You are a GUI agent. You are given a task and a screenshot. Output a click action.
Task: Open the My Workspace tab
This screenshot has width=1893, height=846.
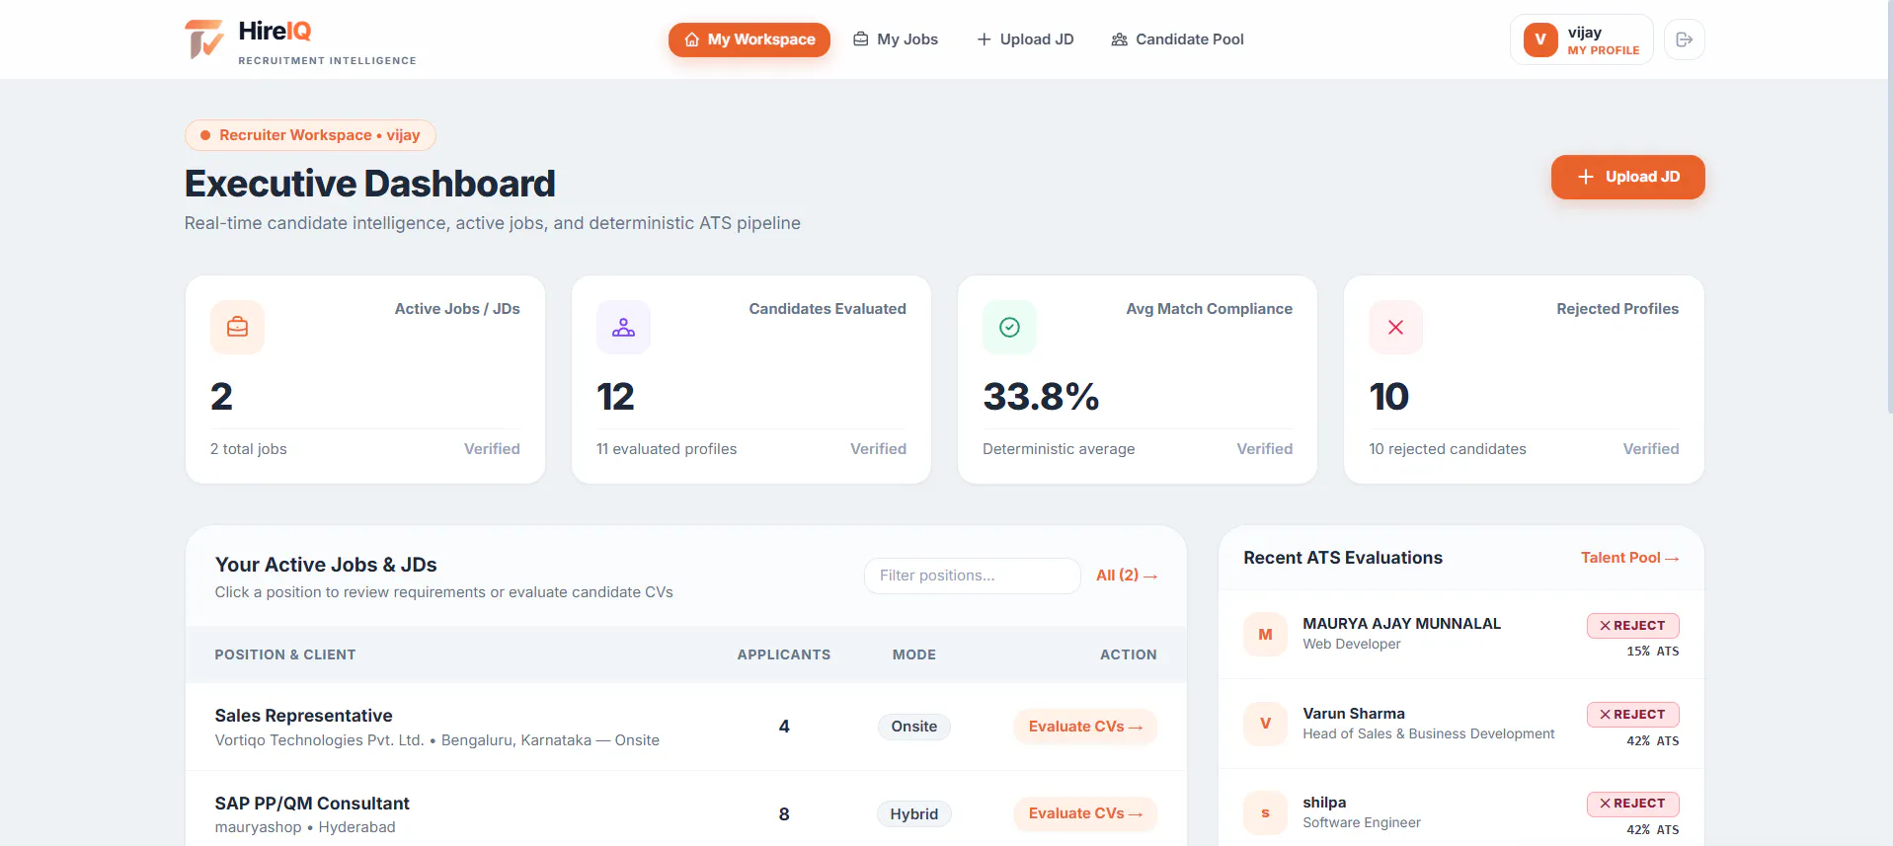(x=749, y=39)
